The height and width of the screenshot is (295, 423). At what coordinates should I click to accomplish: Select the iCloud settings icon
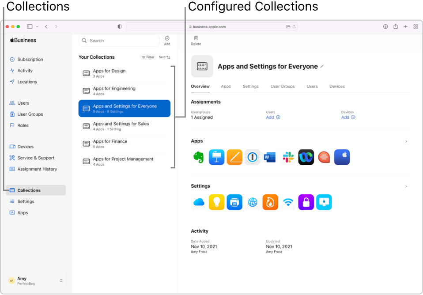click(x=198, y=202)
